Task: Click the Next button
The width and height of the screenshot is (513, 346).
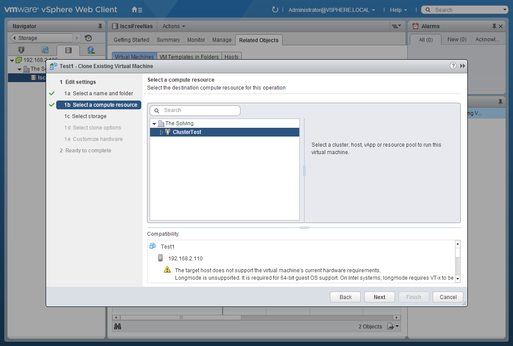Action: [x=380, y=297]
